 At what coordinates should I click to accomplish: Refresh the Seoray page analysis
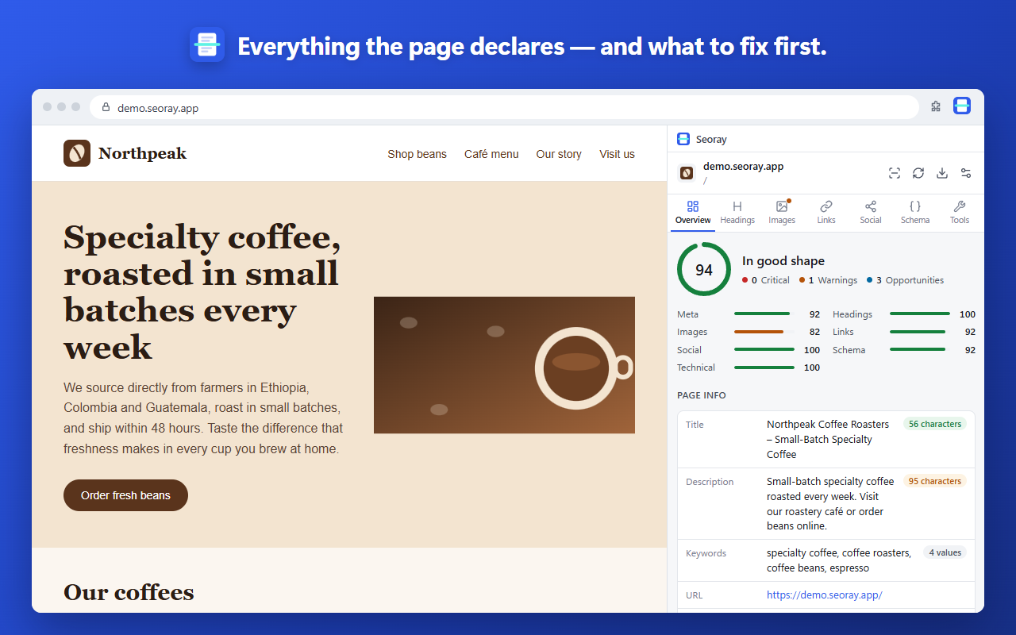918,173
